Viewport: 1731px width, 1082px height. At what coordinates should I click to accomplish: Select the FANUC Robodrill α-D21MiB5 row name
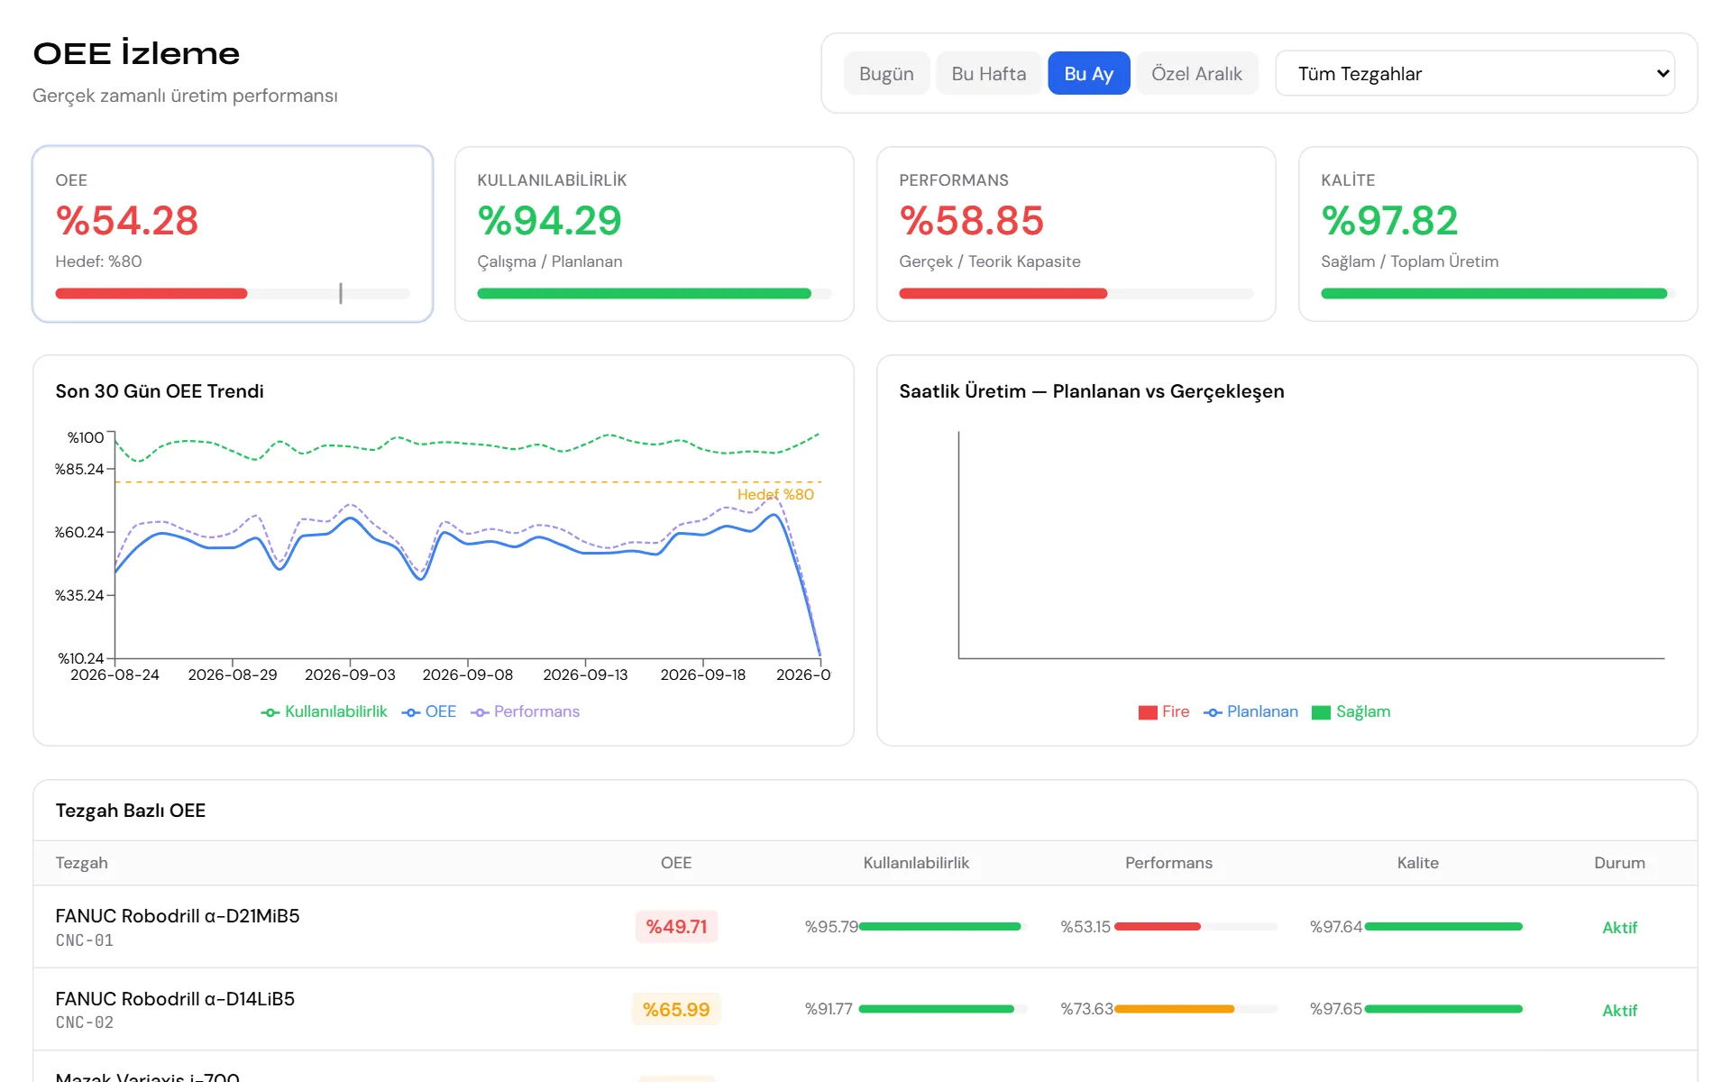178,915
